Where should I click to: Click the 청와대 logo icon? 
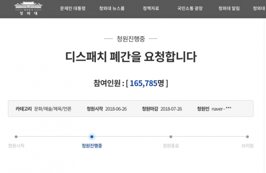pyautogui.click(x=28, y=8)
